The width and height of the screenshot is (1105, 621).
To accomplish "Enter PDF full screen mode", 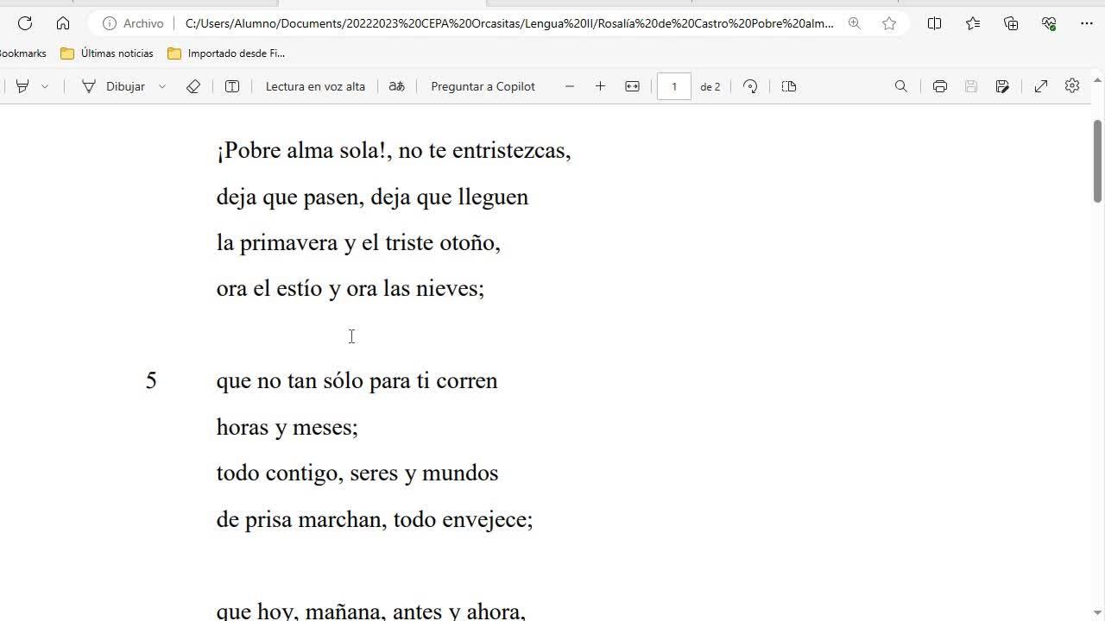I will point(1041,86).
